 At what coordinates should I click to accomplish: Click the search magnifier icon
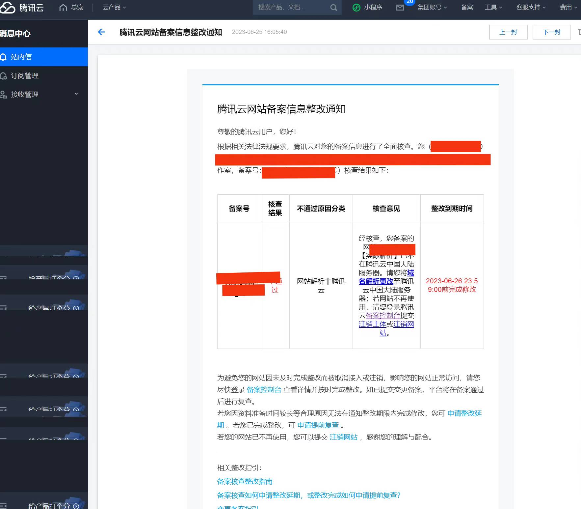point(333,8)
